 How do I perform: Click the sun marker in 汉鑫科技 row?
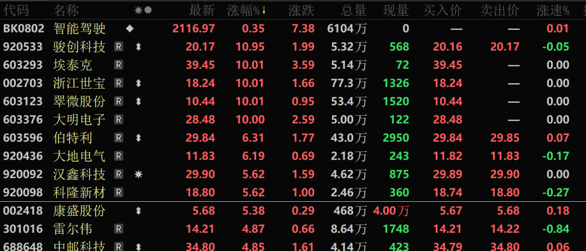(x=138, y=174)
